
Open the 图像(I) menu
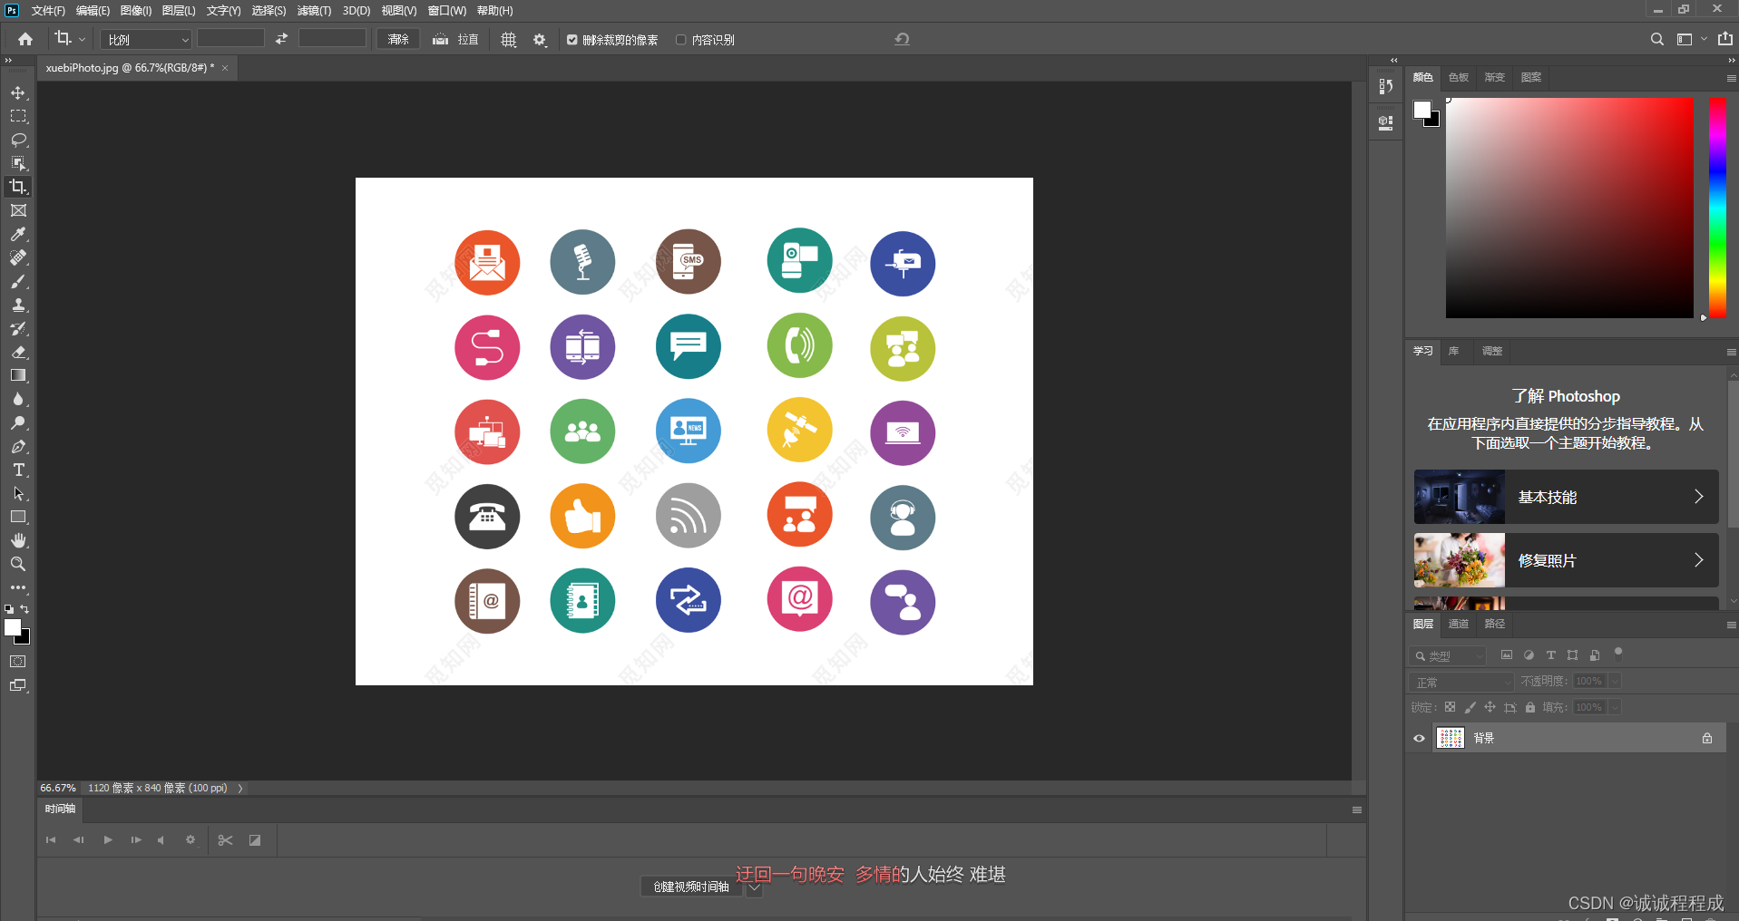point(136,11)
